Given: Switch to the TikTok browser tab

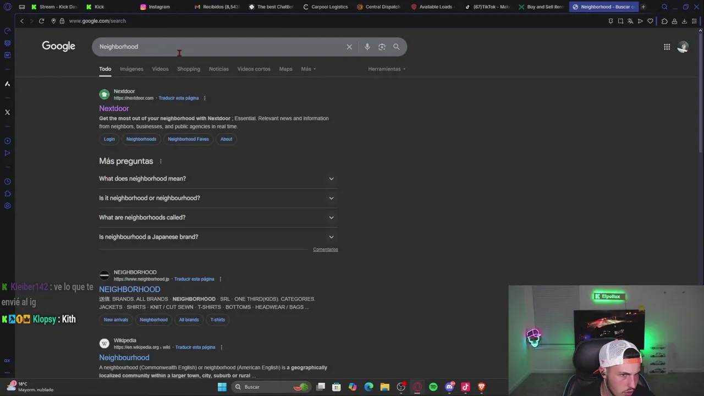Looking at the screenshot, I should (487, 7).
